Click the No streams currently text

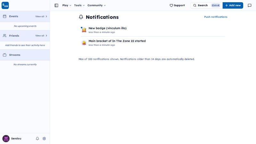point(25,65)
